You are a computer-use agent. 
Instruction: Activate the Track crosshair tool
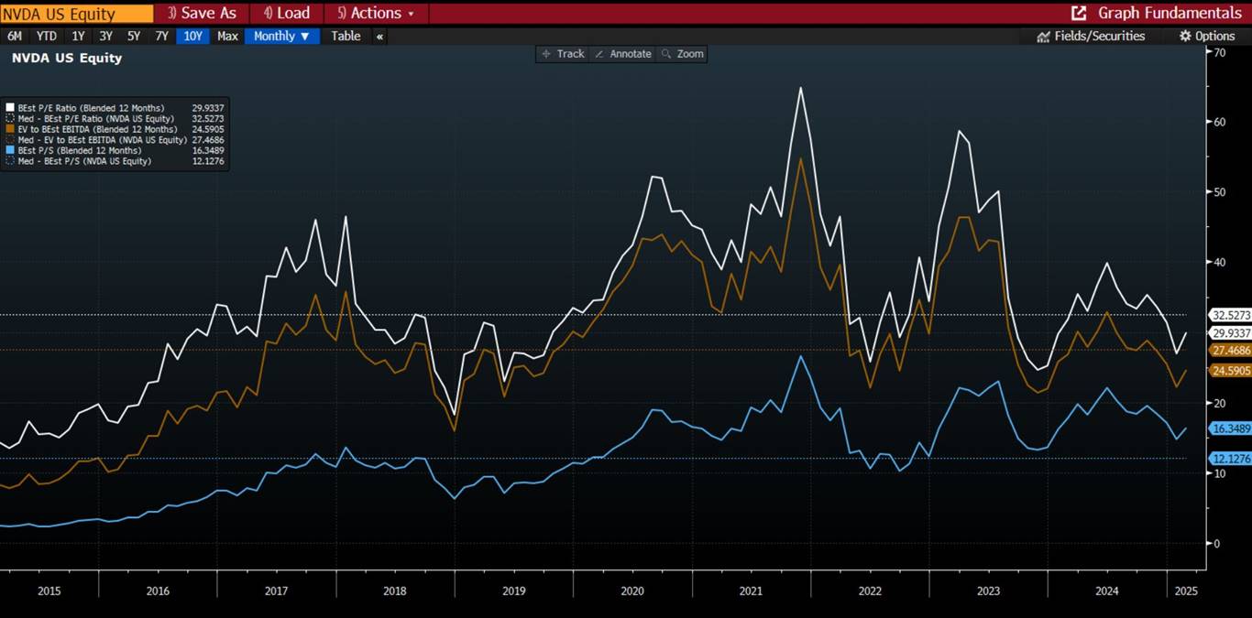coord(563,54)
